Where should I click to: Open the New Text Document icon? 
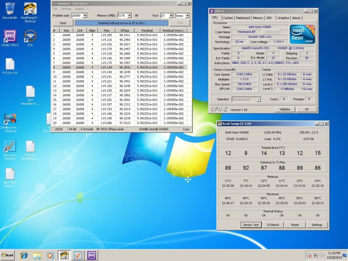coord(10,177)
